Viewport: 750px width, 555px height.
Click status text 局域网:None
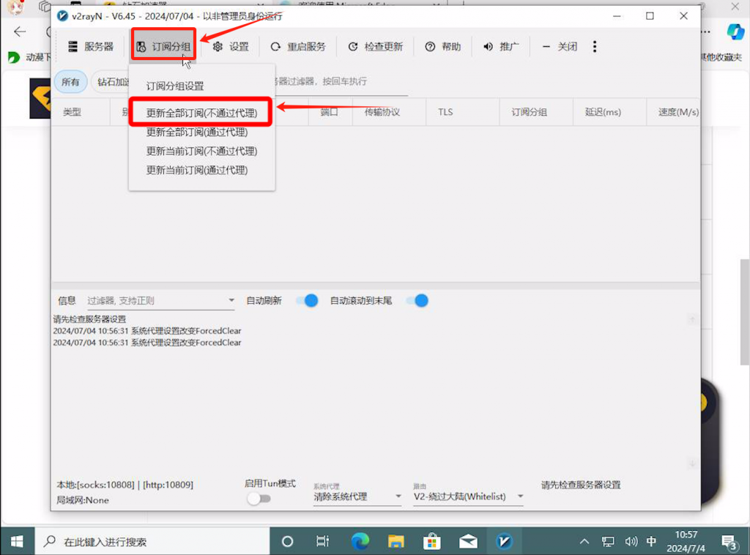click(x=83, y=500)
